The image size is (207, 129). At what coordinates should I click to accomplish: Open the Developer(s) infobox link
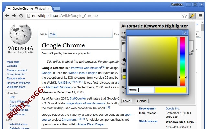coord(147,109)
